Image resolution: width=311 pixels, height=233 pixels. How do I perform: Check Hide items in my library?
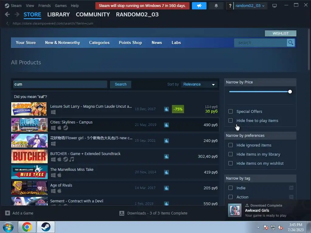point(231,154)
